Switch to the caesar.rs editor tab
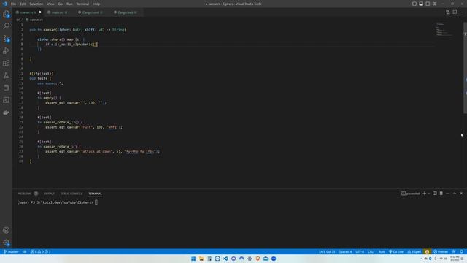Image resolution: width=467 pixels, height=263 pixels. (28, 12)
